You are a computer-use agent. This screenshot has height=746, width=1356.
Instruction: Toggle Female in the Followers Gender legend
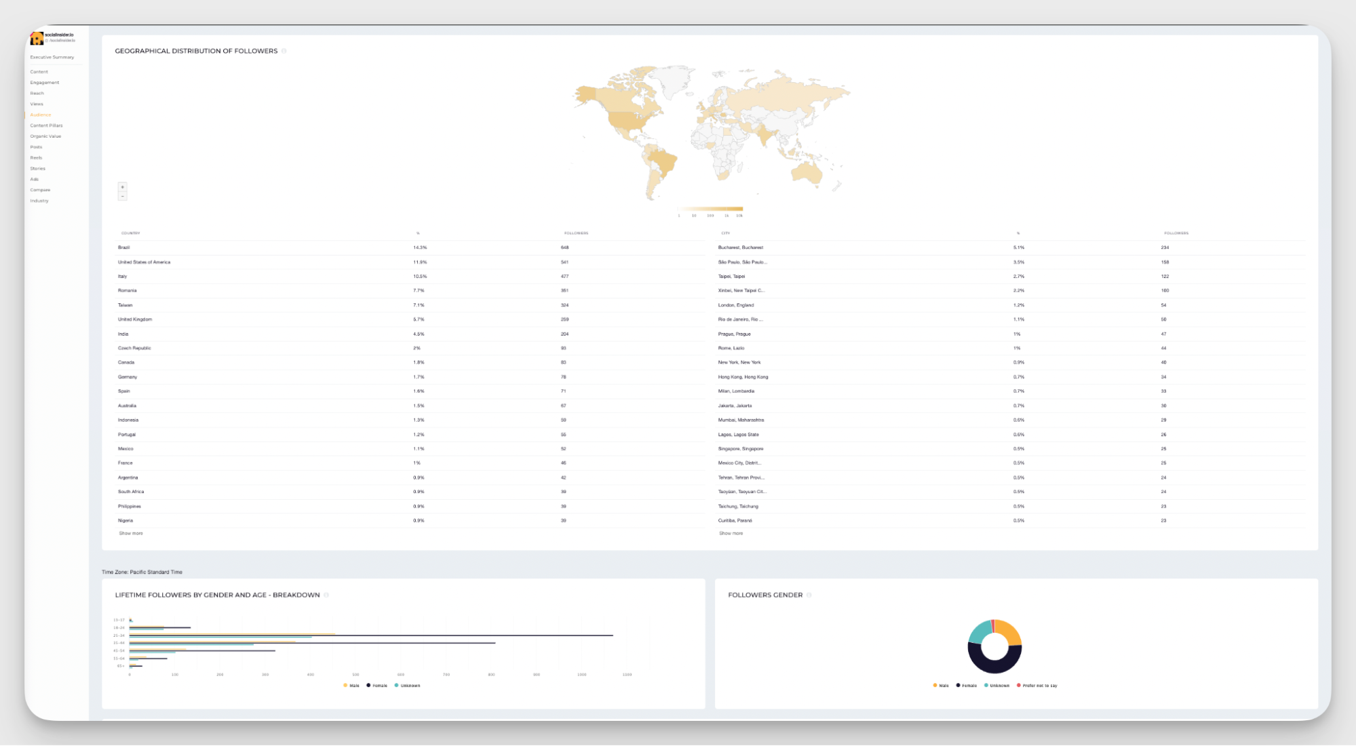(x=967, y=686)
